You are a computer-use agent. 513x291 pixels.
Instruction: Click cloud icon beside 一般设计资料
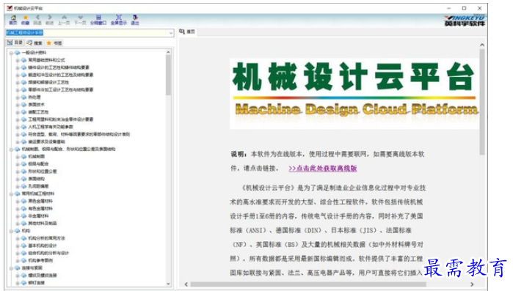coord(18,53)
